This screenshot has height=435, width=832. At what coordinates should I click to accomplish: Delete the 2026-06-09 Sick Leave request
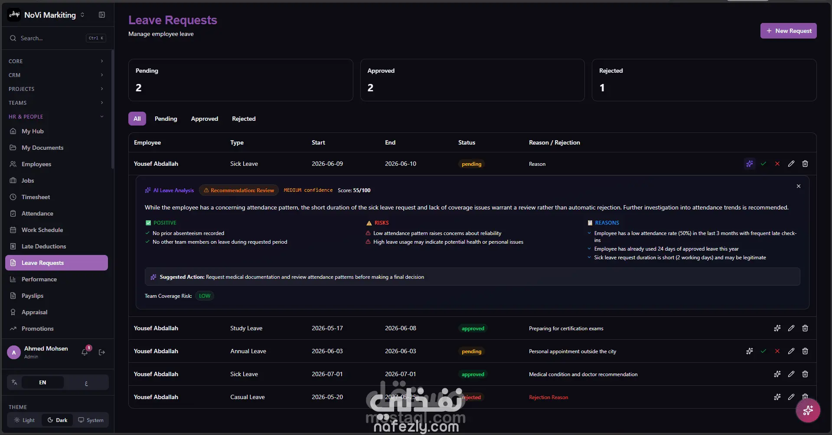(x=805, y=164)
